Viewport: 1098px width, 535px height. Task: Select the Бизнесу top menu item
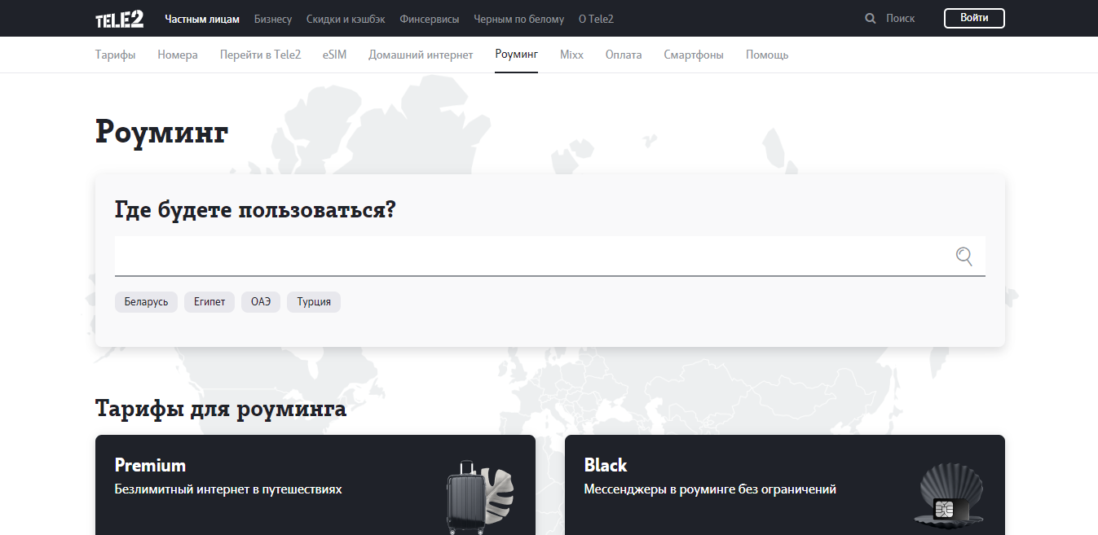pos(272,19)
